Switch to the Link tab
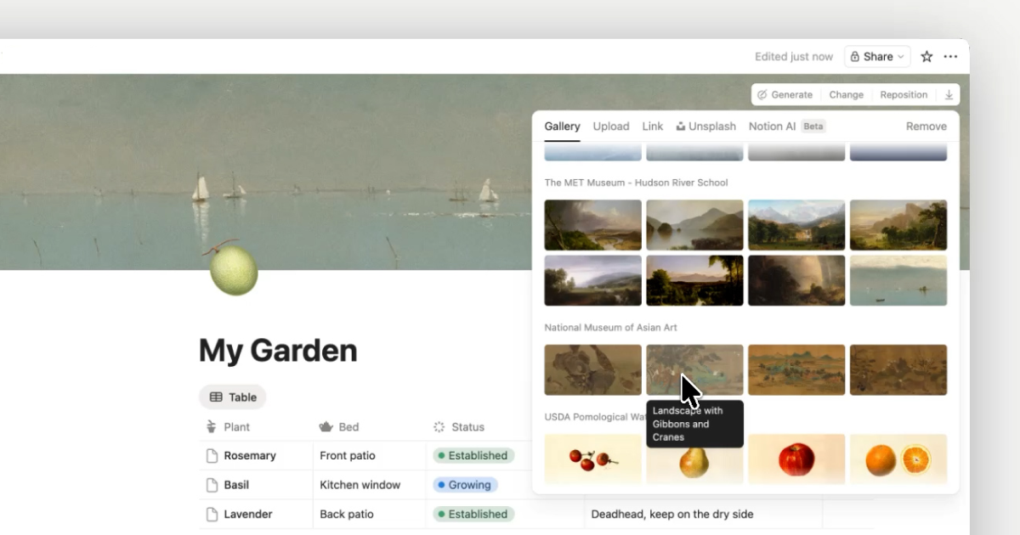Image resolution: width=1020 pixels, height=535 pixels. 653,127
